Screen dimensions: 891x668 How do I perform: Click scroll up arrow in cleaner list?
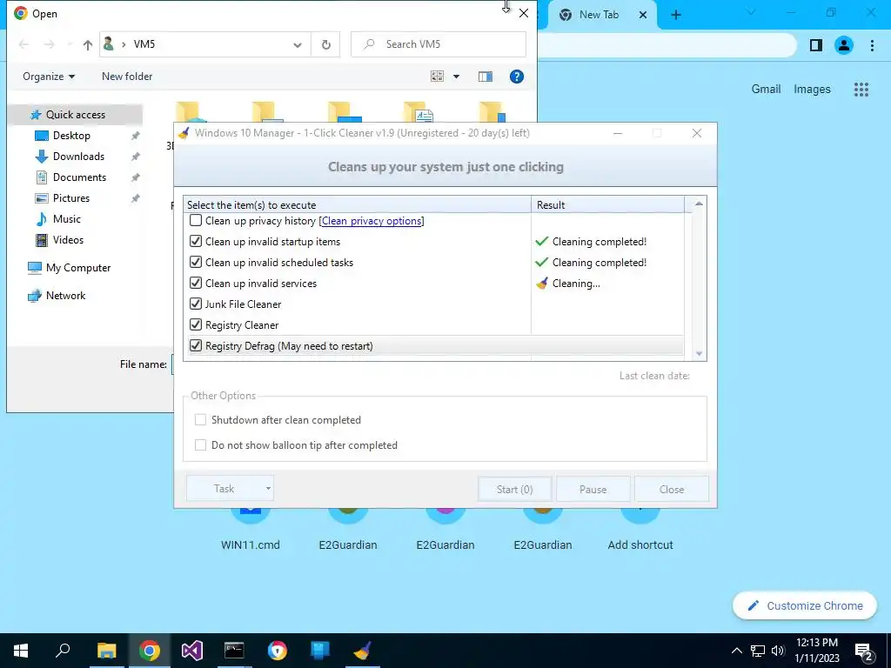(x=699, y=204)
